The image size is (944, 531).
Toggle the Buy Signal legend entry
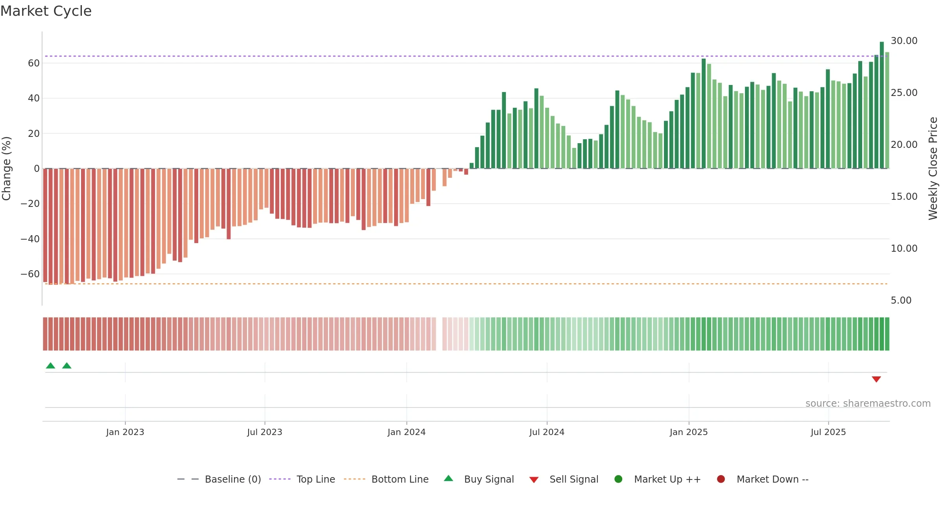pos(479,479)
